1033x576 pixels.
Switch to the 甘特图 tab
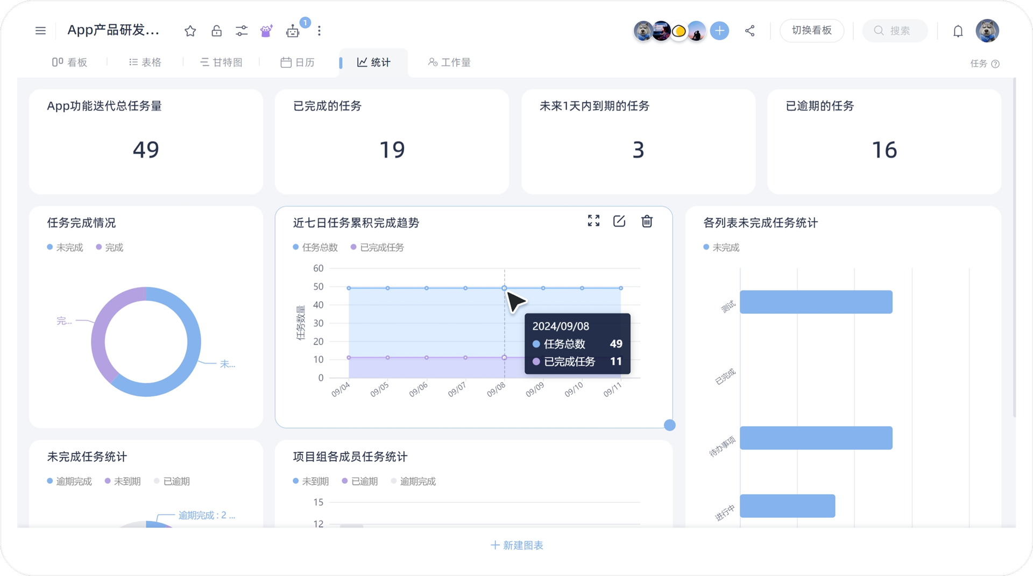point(221,62)
